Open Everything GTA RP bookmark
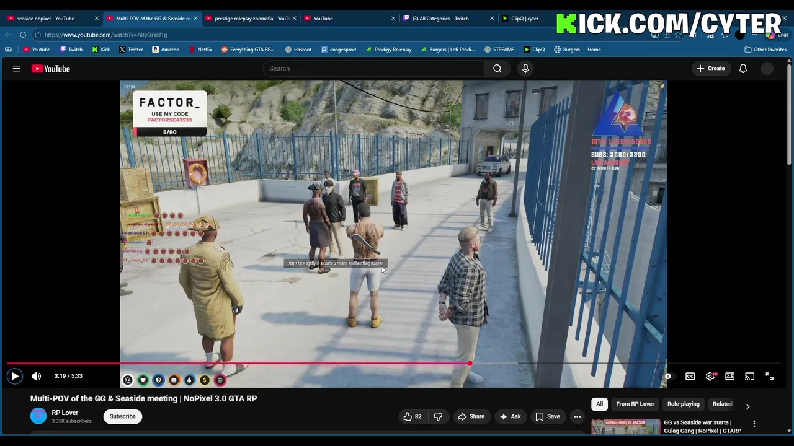The width and height of the screenshot is (794, 446). coord(248,50)
